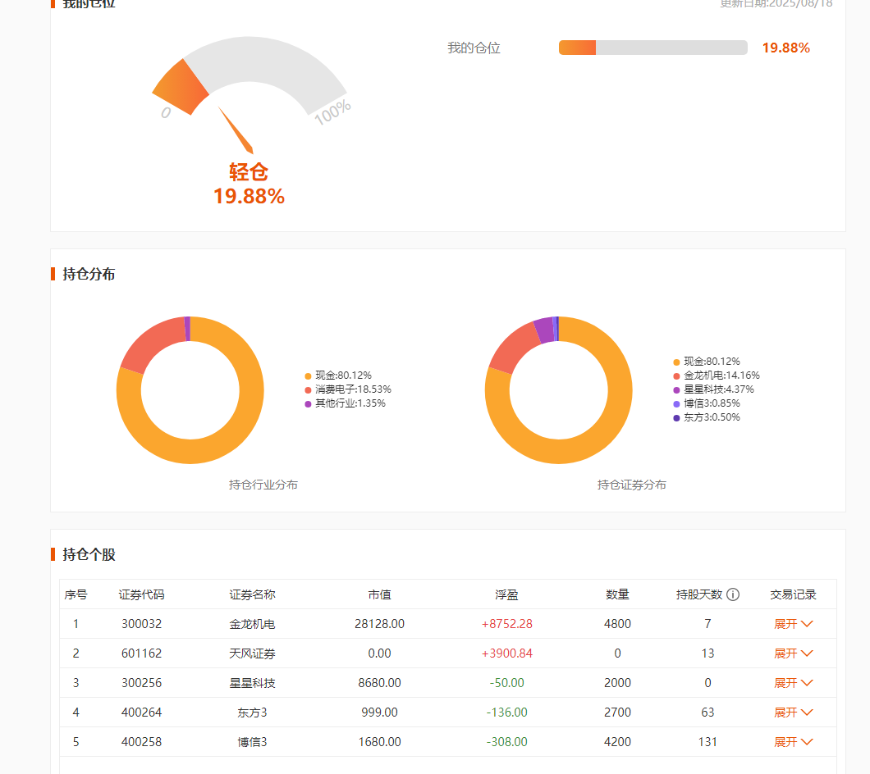The image size is (870, 774).
Task: Click 现金:80.12% legend in securities chart
Action: (x=707, y=362)
